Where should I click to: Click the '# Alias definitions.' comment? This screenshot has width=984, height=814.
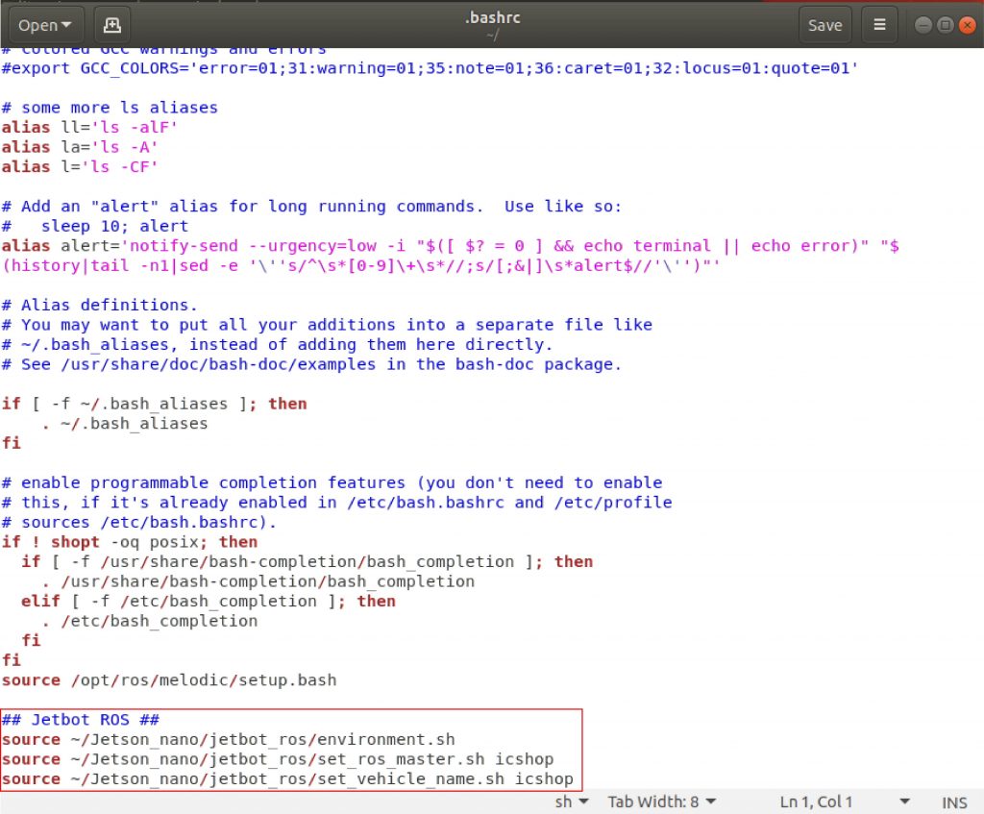tap(100, 305)
